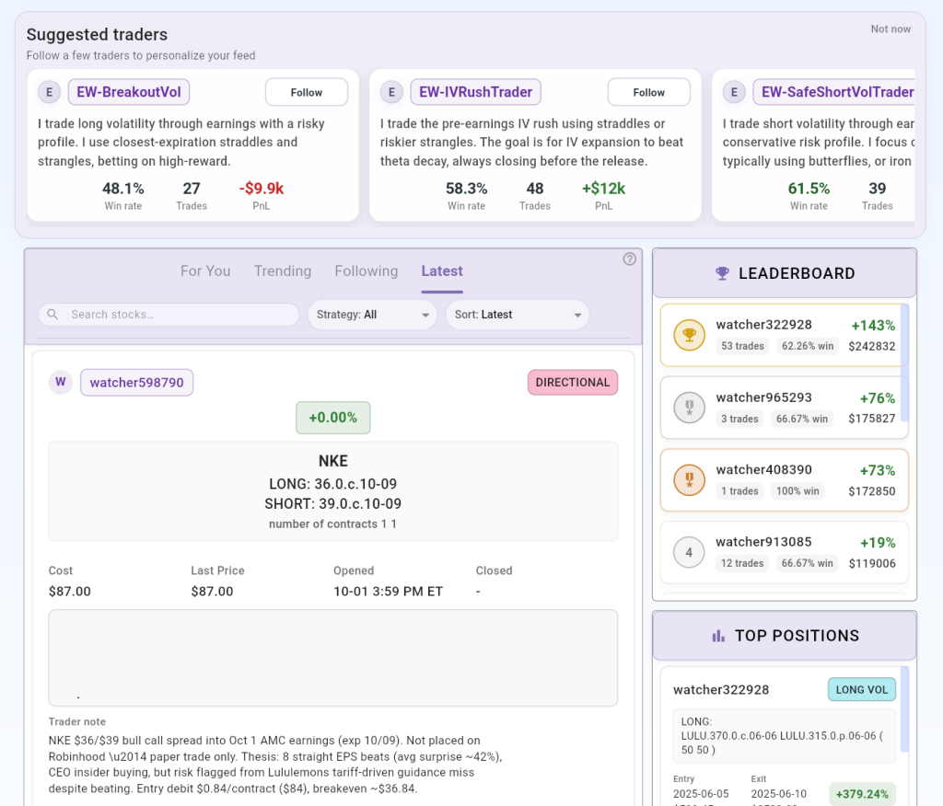Open the Strategy: All dropdown

pyautogui.click(x=372, y=315)
